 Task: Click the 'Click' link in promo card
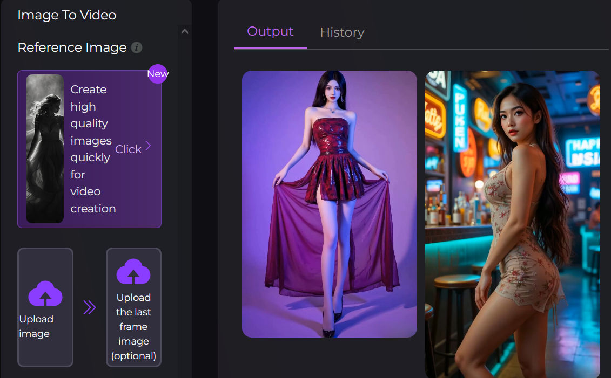[x=128, y=149]
